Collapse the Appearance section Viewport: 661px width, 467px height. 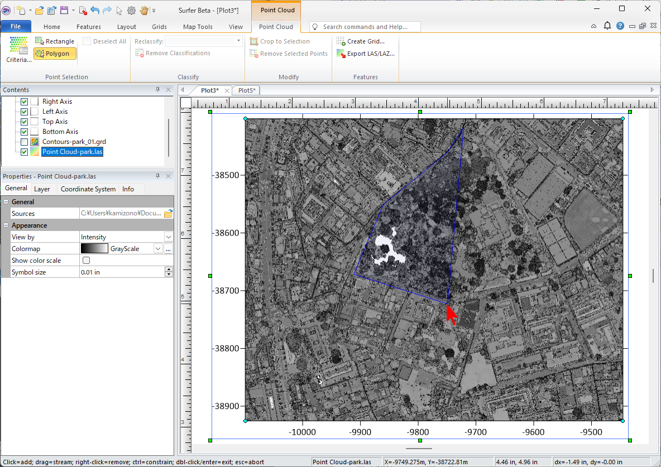pos(6,225)
